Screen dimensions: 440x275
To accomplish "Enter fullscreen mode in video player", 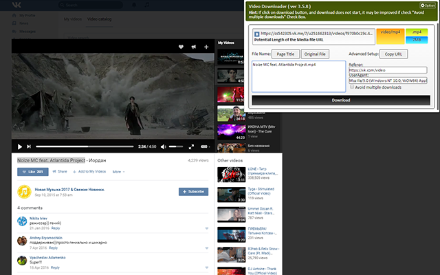I will click(191, 146).
